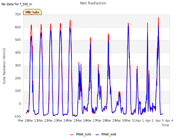
Task: Click the Apr 1 x-axis date label
Action: coord(140,120)
